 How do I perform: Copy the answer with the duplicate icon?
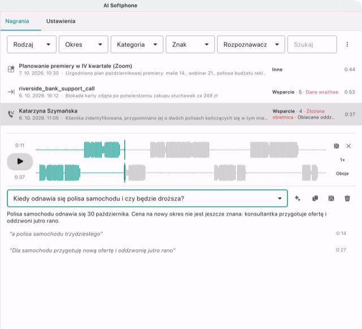point(315,198)
